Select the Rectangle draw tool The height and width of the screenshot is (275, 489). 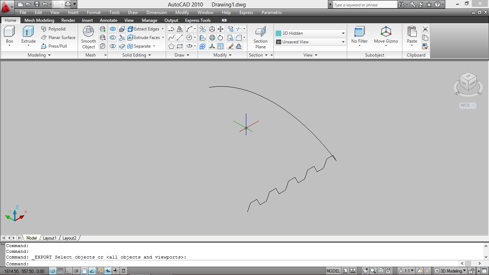click(180, 46)
